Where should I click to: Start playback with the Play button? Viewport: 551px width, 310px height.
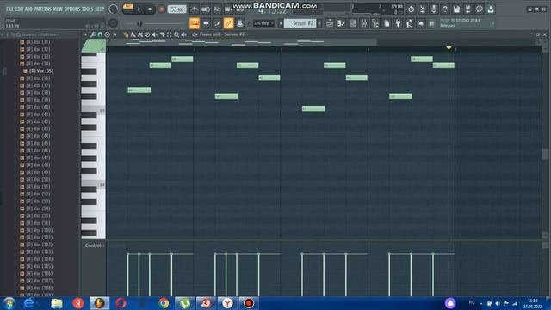[x=139, y=9]
